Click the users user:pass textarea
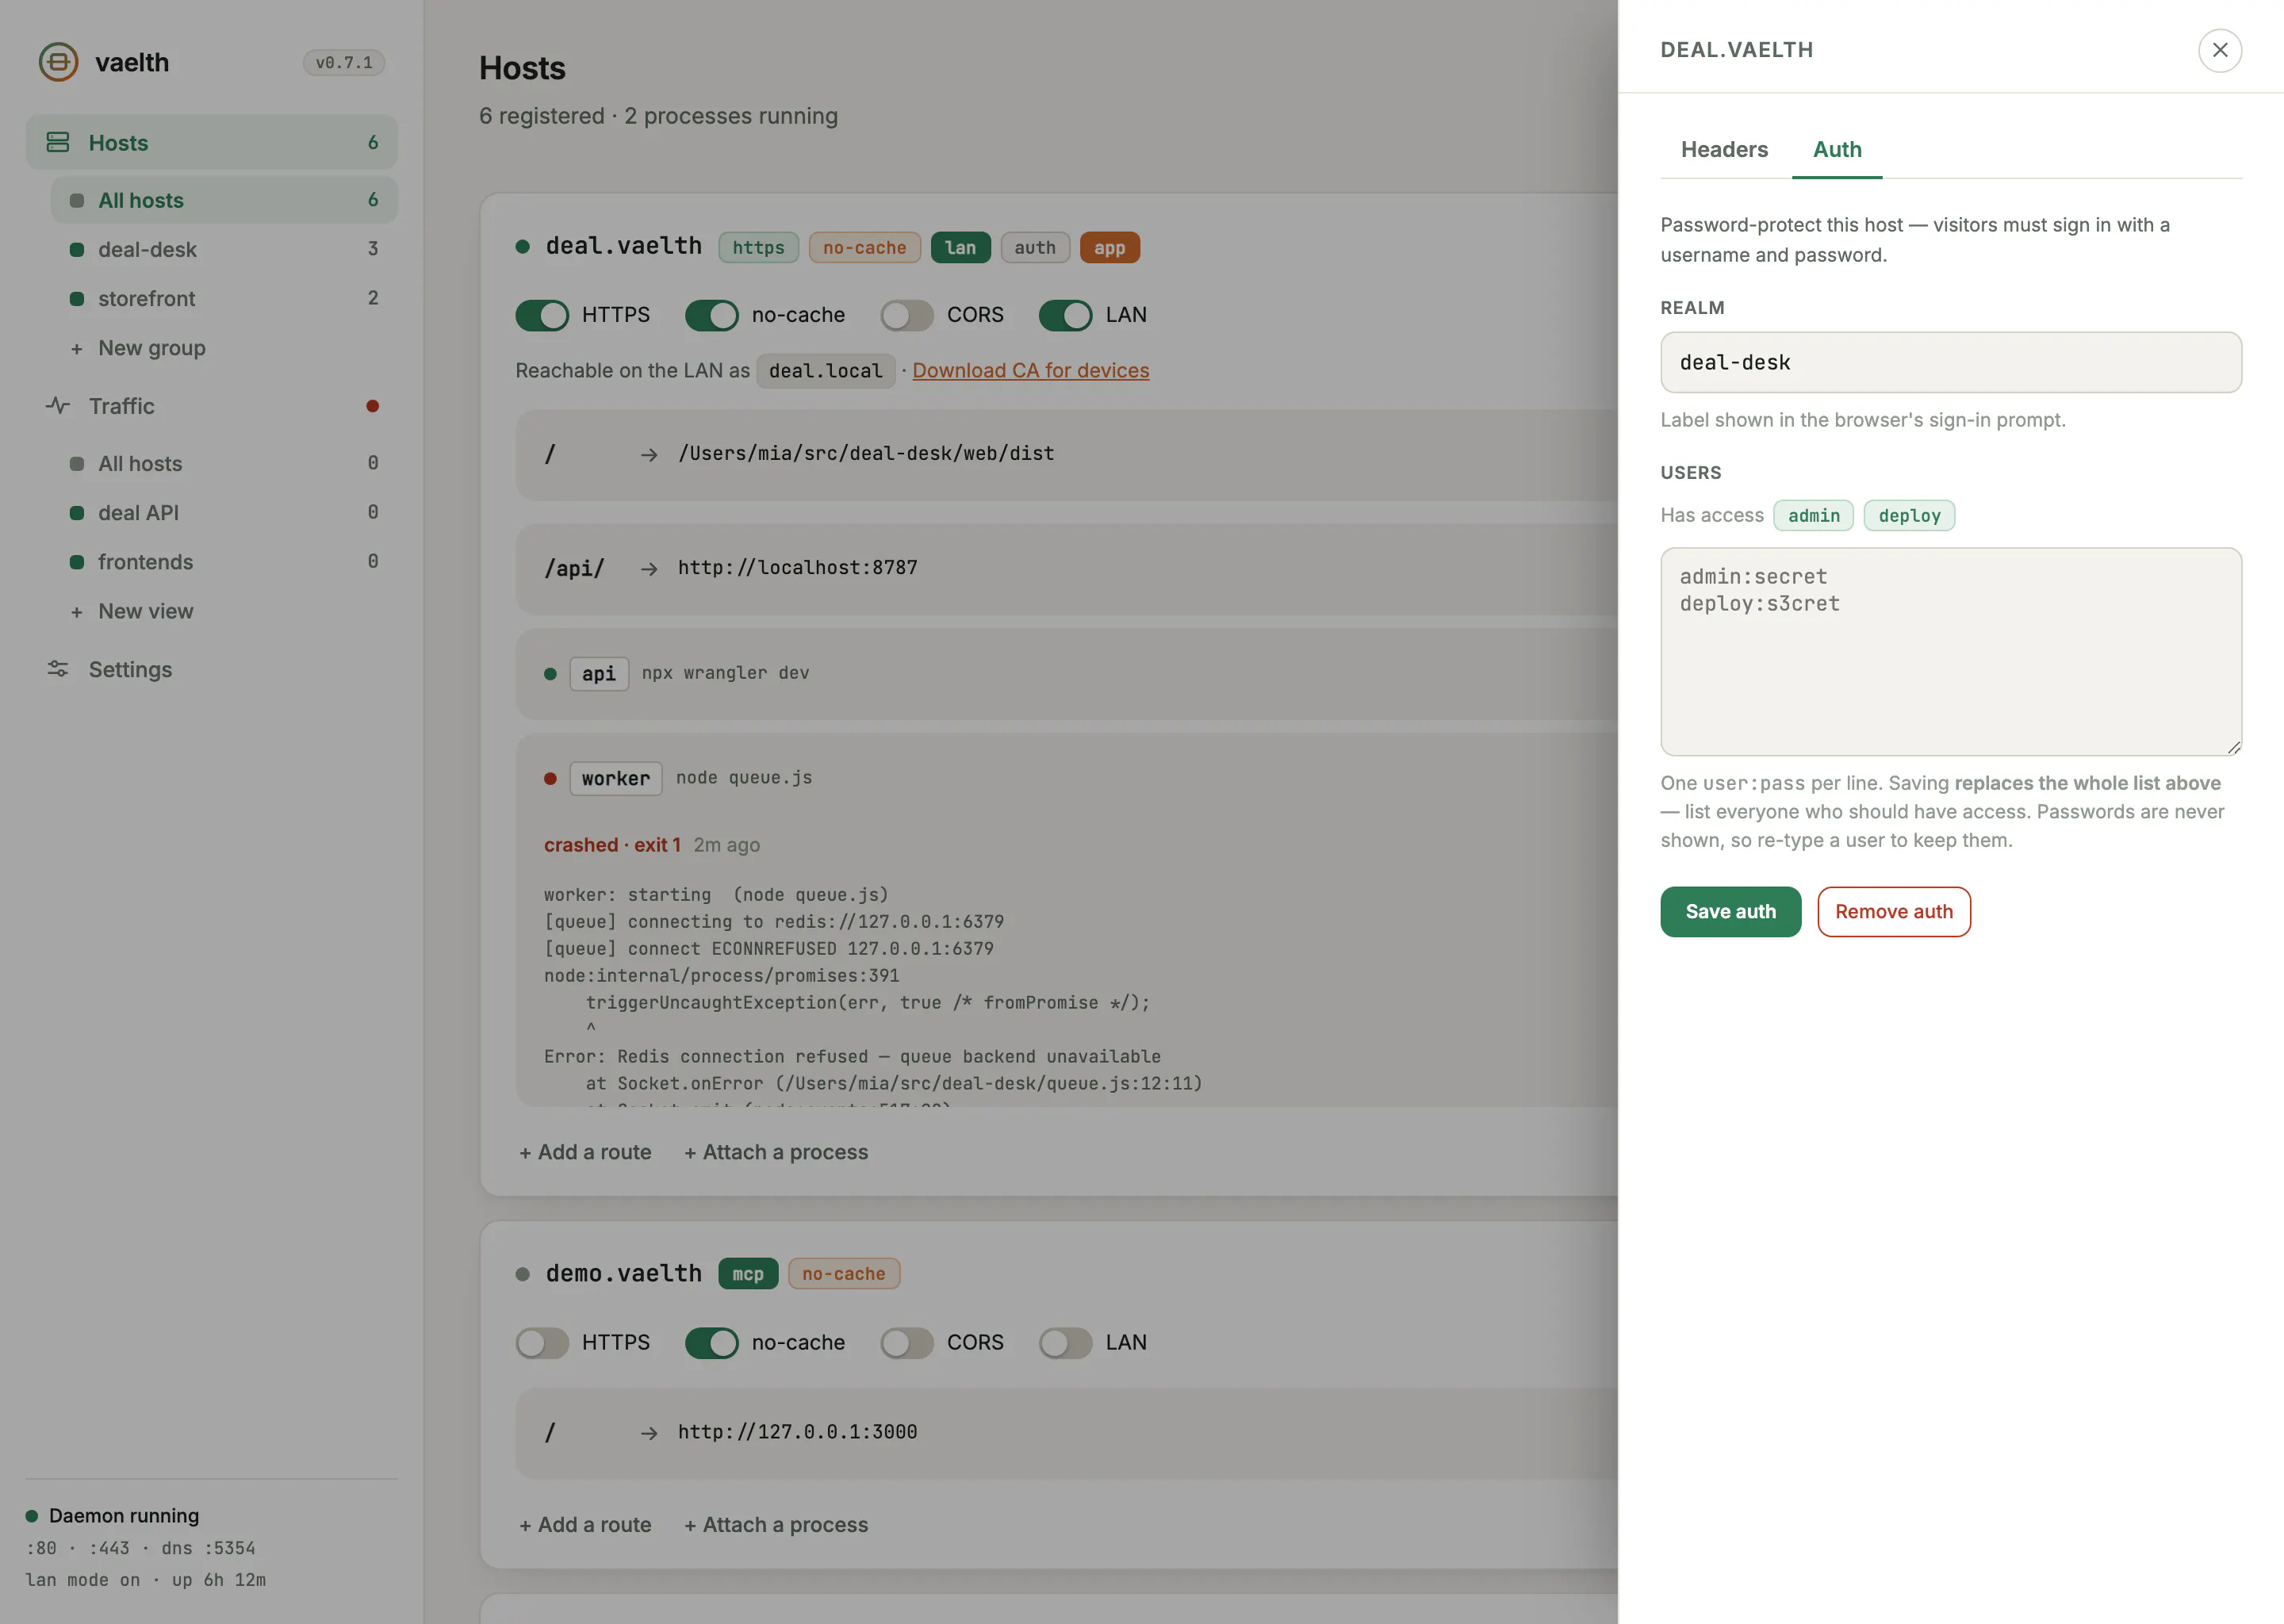The image size is (2284, 1624). pos(1950,651)
